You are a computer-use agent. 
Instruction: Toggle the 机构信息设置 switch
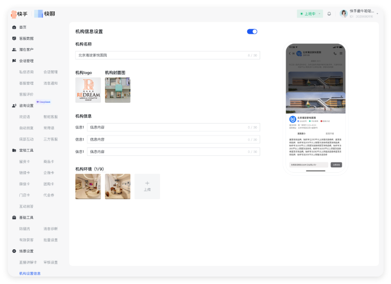(x=252, y=31)
